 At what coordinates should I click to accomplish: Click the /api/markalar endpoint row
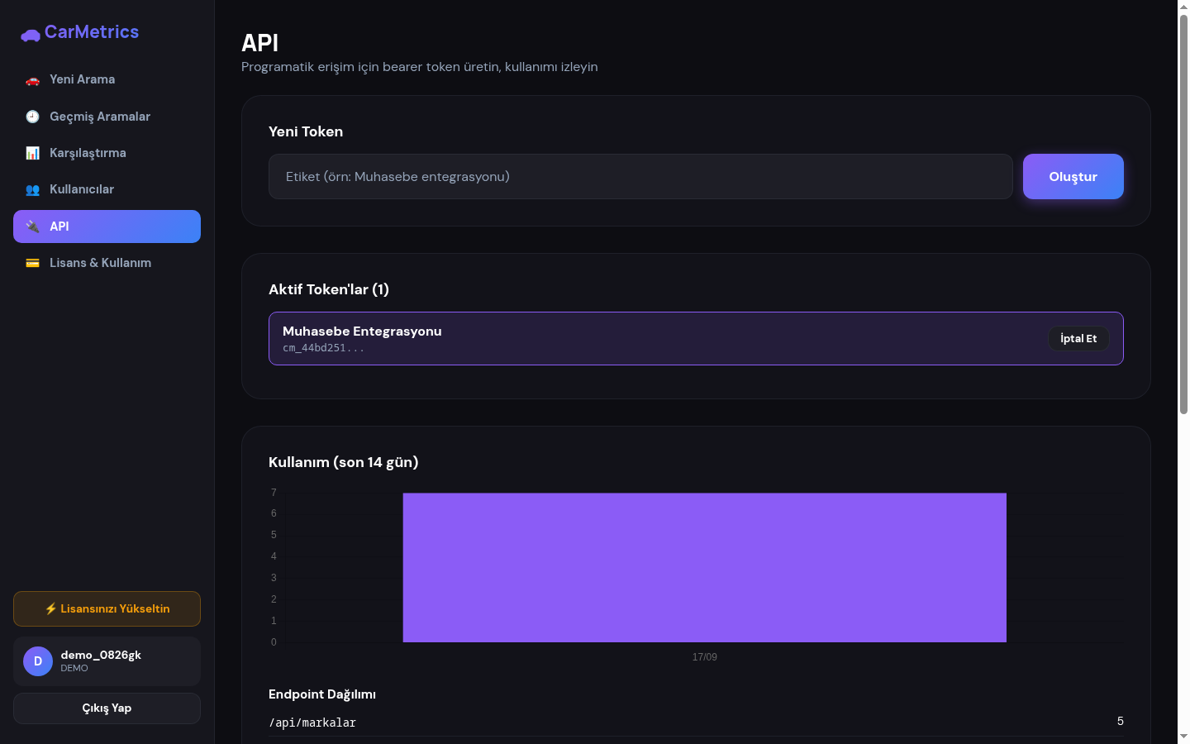(x=696, y=723)
